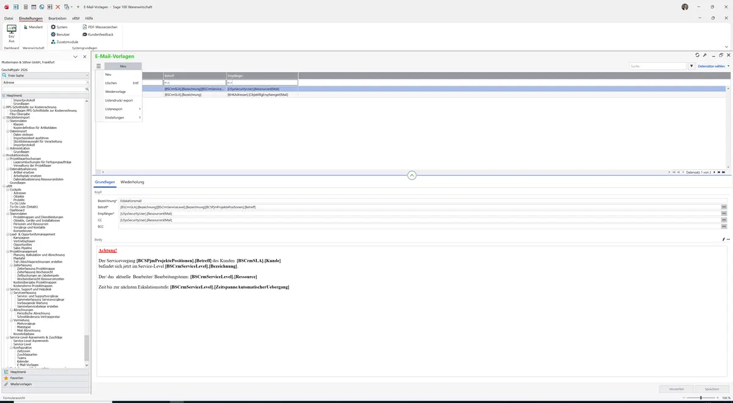This screenshot has height=403, width=733.
Task: Click the calendar icon in quick access toolbar
Action: (x=33, y=7)
